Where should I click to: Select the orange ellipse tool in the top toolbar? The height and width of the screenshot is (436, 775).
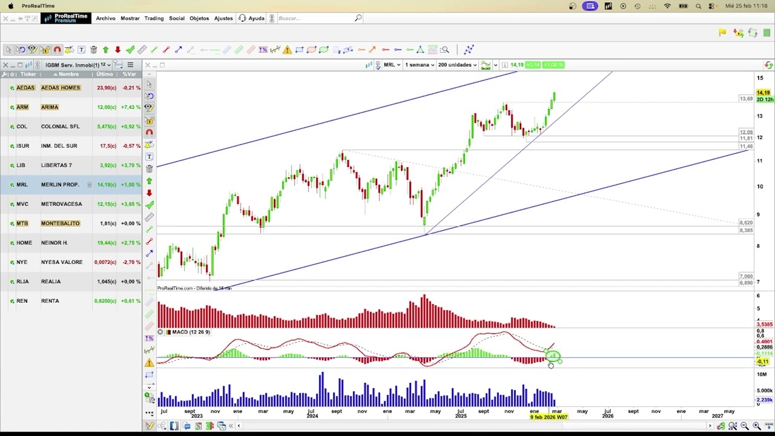pyautogui.click(x=311, y=50)
